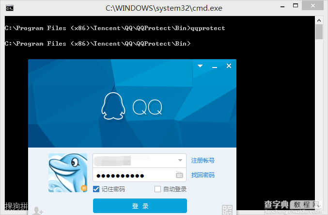Image resolution: width=328 pixels, height=215 pixels.
Task: Click the QQ account number field
Action: click(140, 161)
